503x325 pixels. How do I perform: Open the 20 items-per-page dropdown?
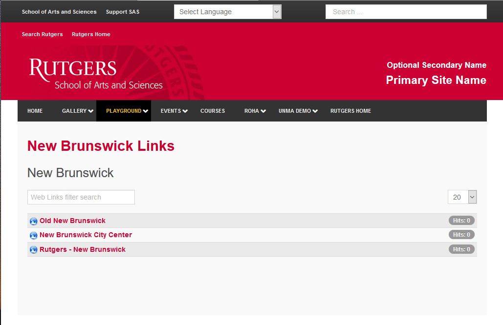(x=462, y=197)
